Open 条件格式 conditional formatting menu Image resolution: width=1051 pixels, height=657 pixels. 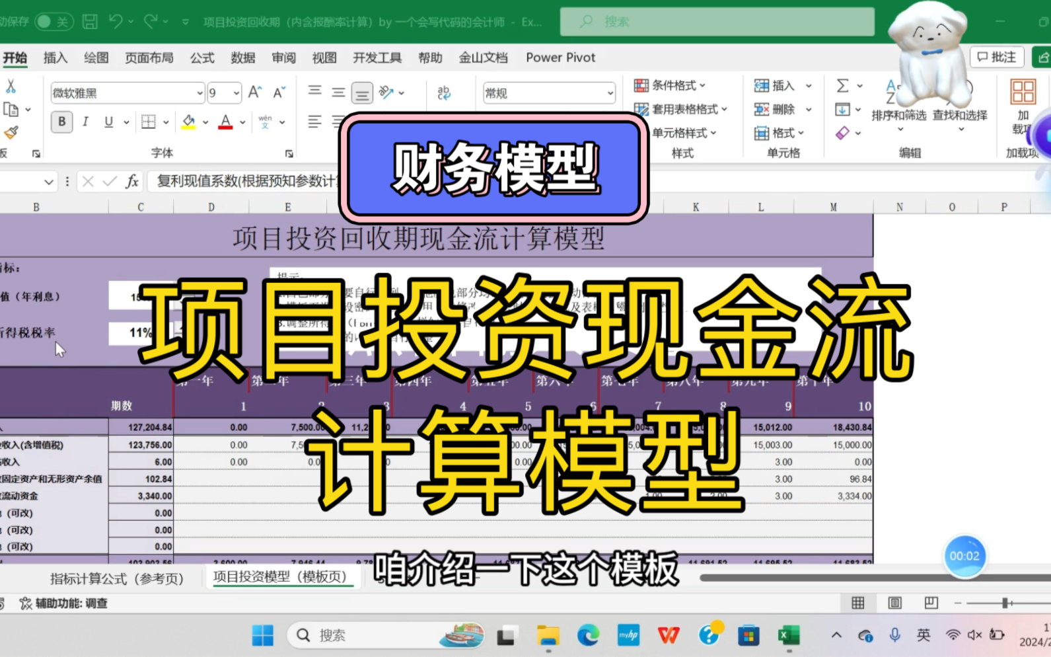click(x=670, y=85)
